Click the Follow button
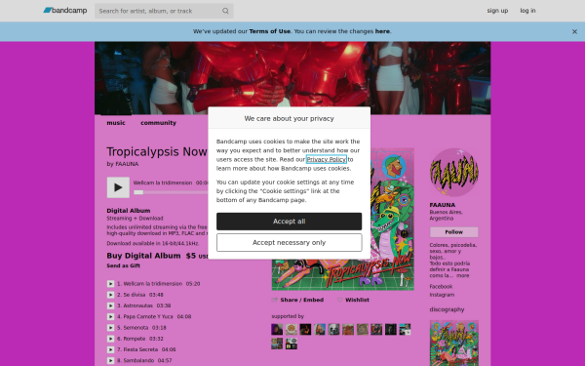This screenshot has height=366, width=585. (x=453, y=232)
